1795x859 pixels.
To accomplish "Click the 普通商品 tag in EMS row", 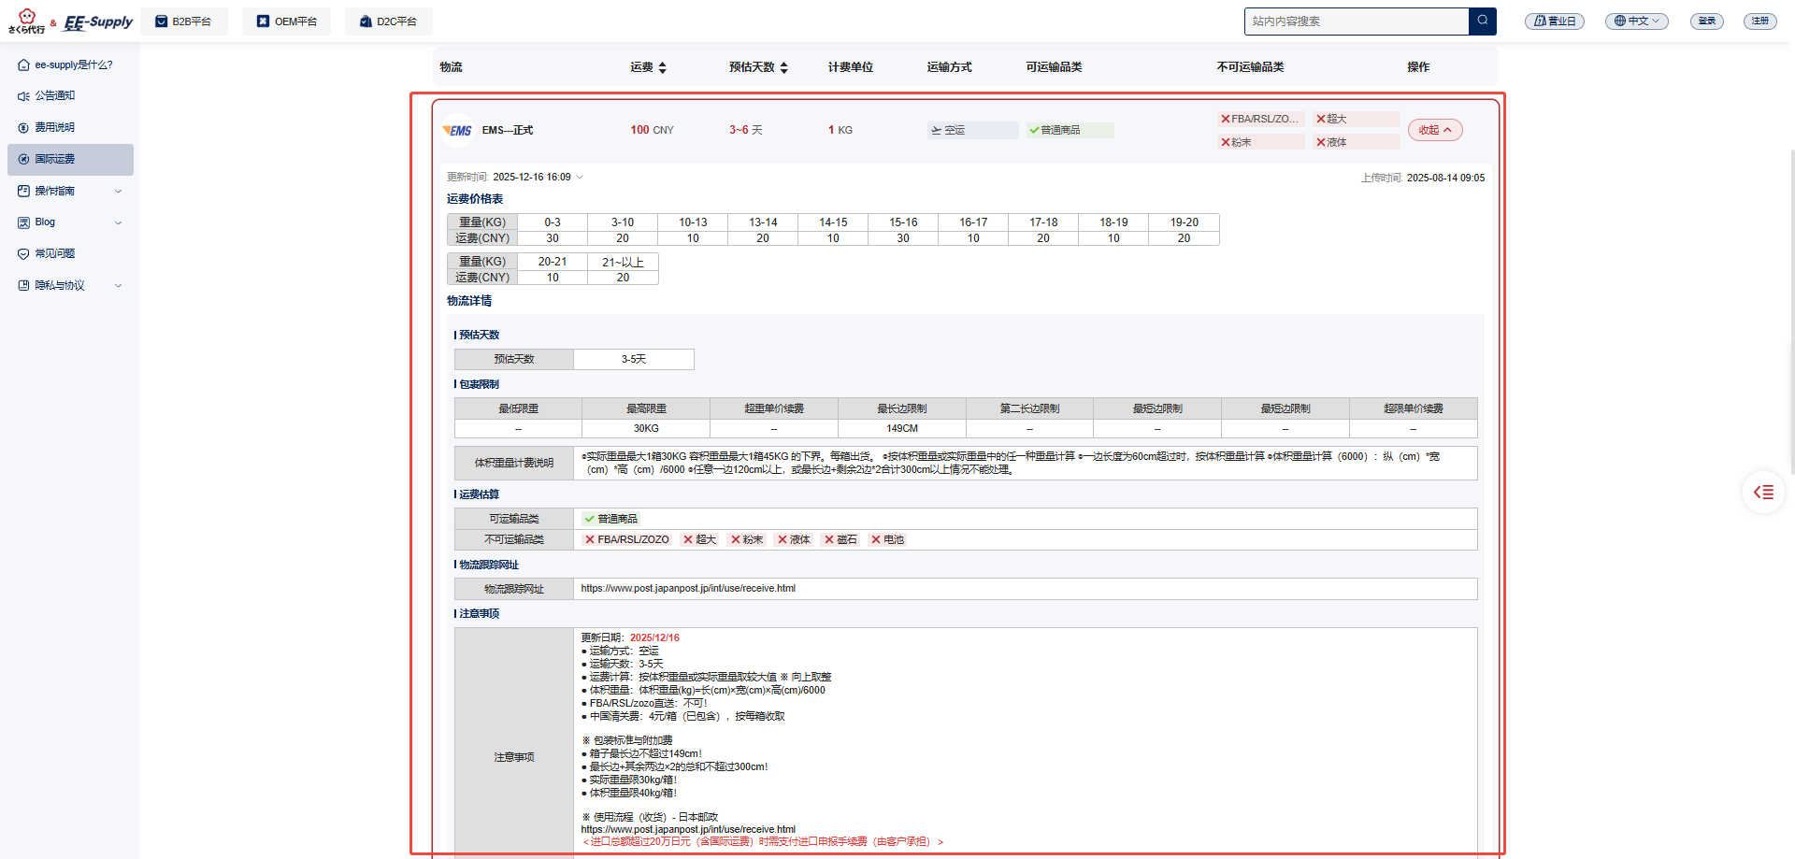I will tap(1070, 130).
